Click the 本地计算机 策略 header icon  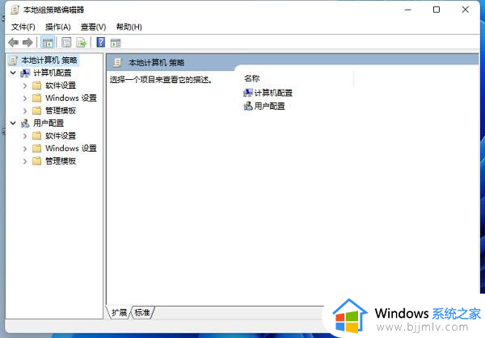click(x=118, y=62)
